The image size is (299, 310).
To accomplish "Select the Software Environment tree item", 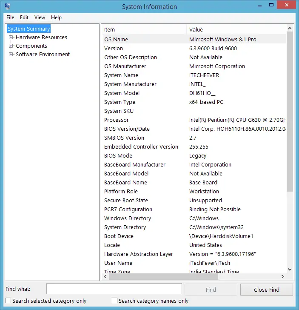I will pos(43,54).
